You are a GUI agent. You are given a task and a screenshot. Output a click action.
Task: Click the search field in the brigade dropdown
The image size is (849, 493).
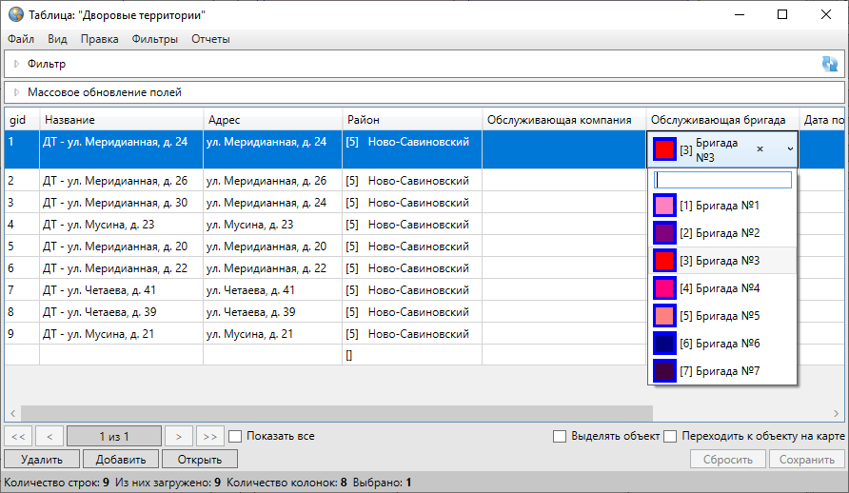pos(722,180)
